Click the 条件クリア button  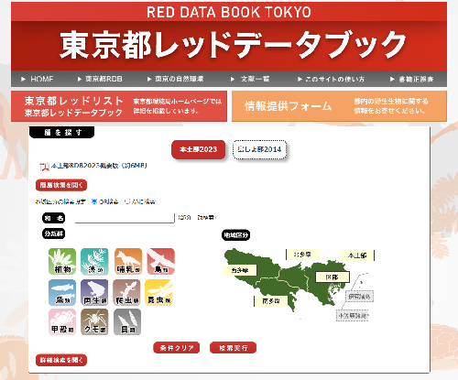(x=177, y=348)
